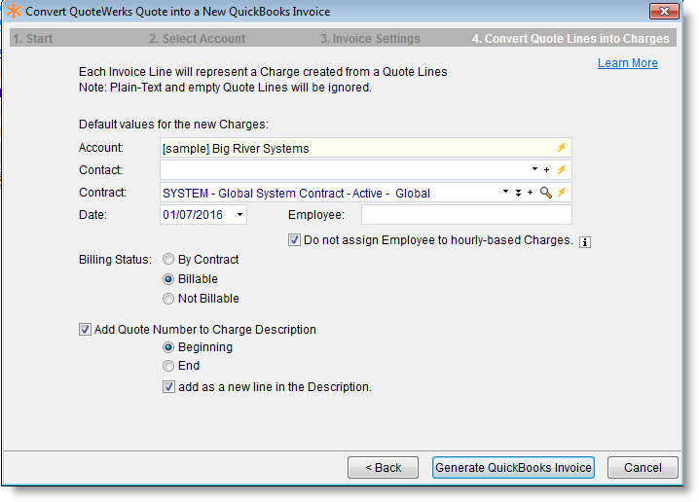Choose 'End' position for quote number

[x=169, y=366]
